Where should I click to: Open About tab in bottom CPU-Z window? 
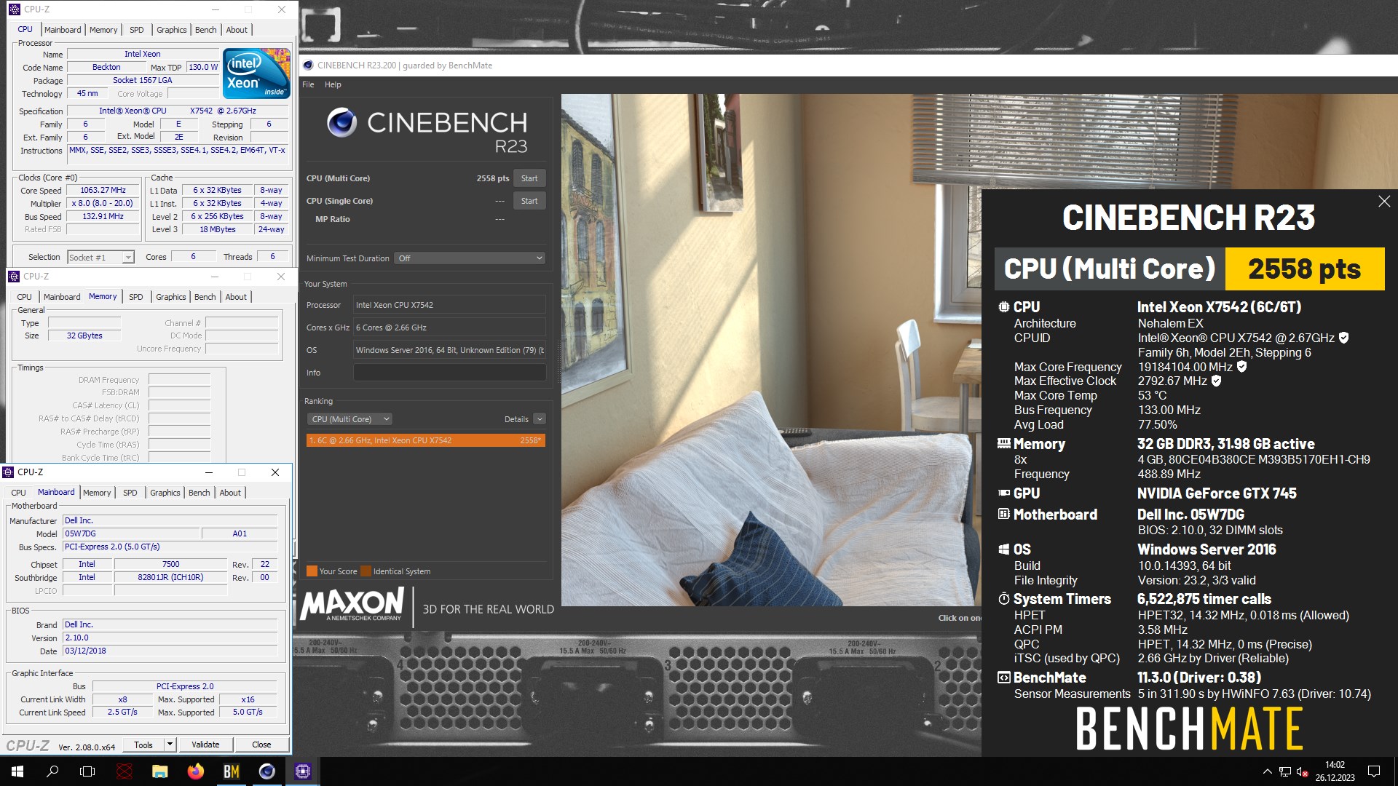pos(230,493)
